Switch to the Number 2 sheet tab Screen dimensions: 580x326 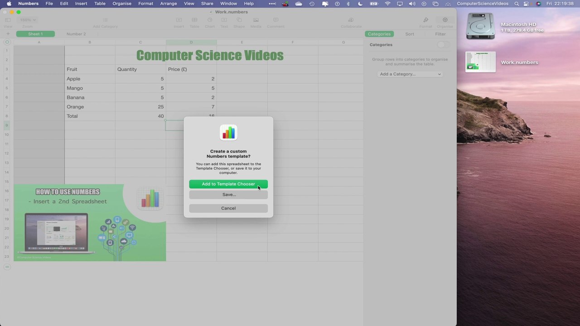point(76,34)
